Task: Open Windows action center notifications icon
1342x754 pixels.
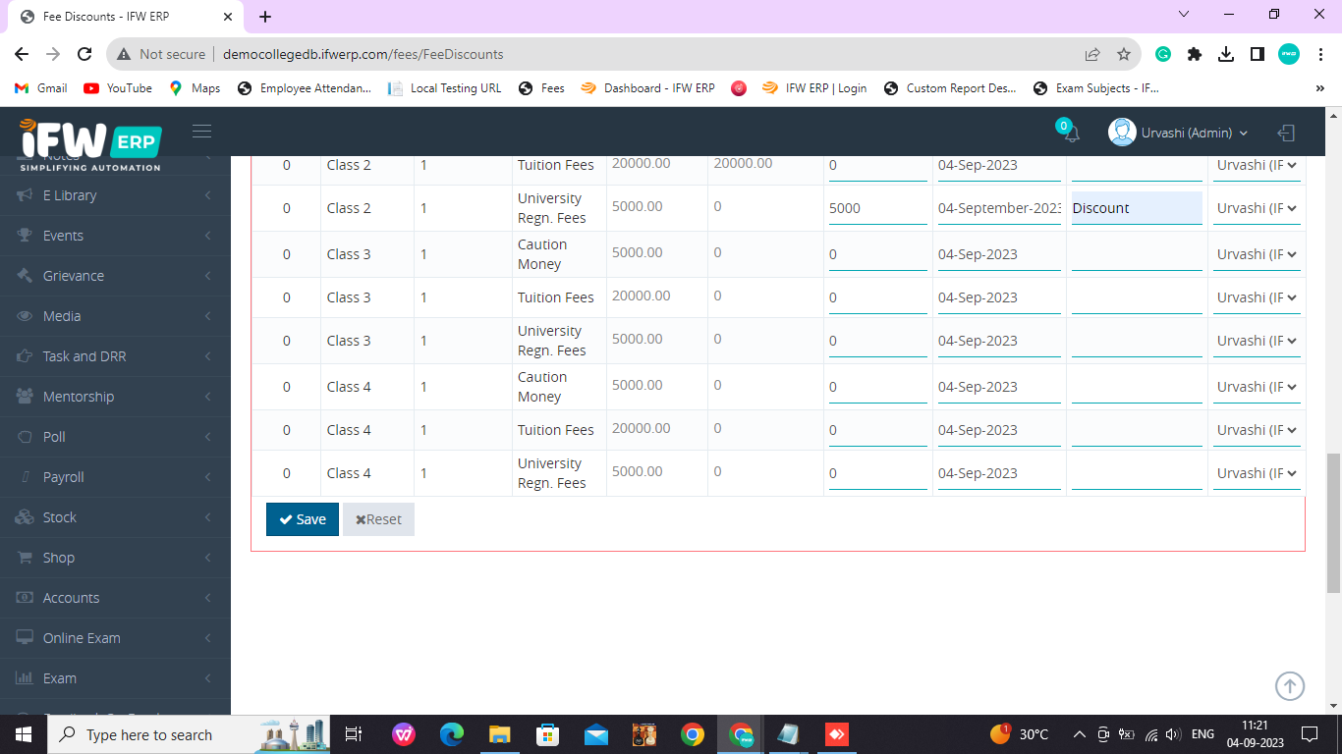Action: pos(1310,734)
